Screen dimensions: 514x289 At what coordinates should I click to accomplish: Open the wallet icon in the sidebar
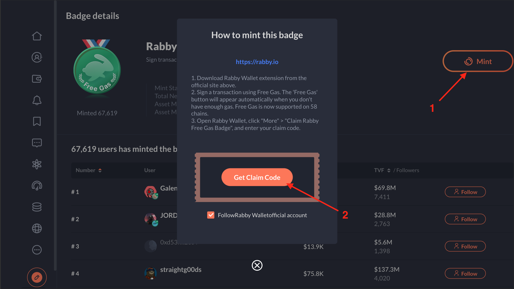point(37,78)
